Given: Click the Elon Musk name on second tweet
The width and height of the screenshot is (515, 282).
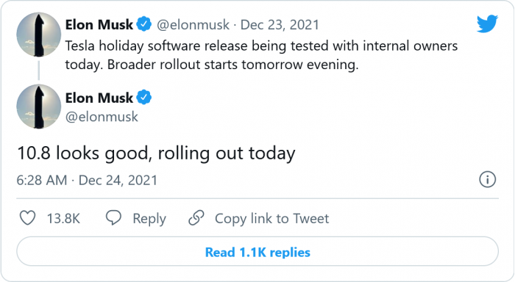Looking at the screenshot, I should pyautogui.click(x=99, y=98).
